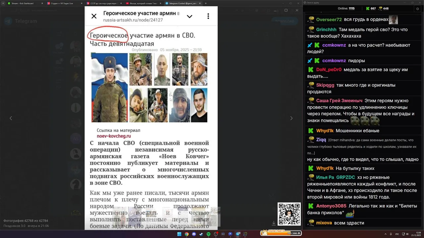Open the volume tray icon
Image resolution: width=424 pixels, height=238 pixels.
pyautogui.click(x=407, y=234)
